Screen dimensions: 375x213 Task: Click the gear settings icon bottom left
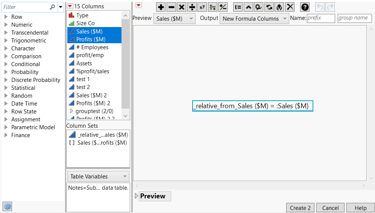click(x=8, y=206)
